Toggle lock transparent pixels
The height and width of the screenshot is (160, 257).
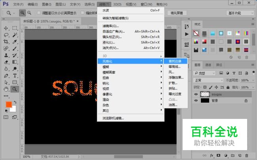(205, 87)
